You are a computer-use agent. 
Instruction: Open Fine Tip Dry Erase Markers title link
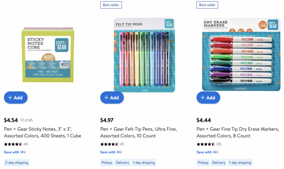click(x=237, y=132)
